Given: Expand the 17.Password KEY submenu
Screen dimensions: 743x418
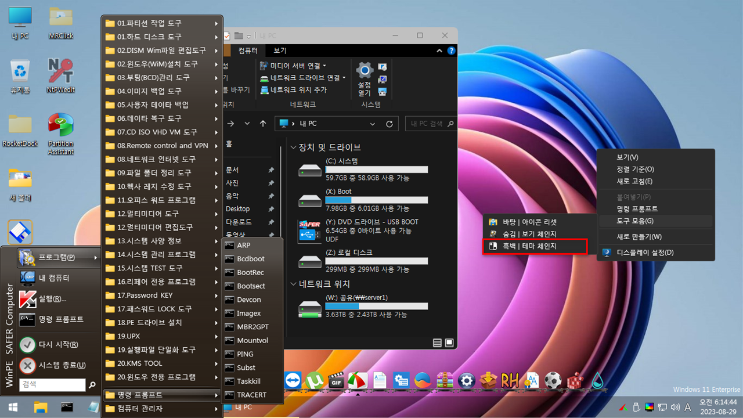Looking at the screenshot, I should coord(162,296).
